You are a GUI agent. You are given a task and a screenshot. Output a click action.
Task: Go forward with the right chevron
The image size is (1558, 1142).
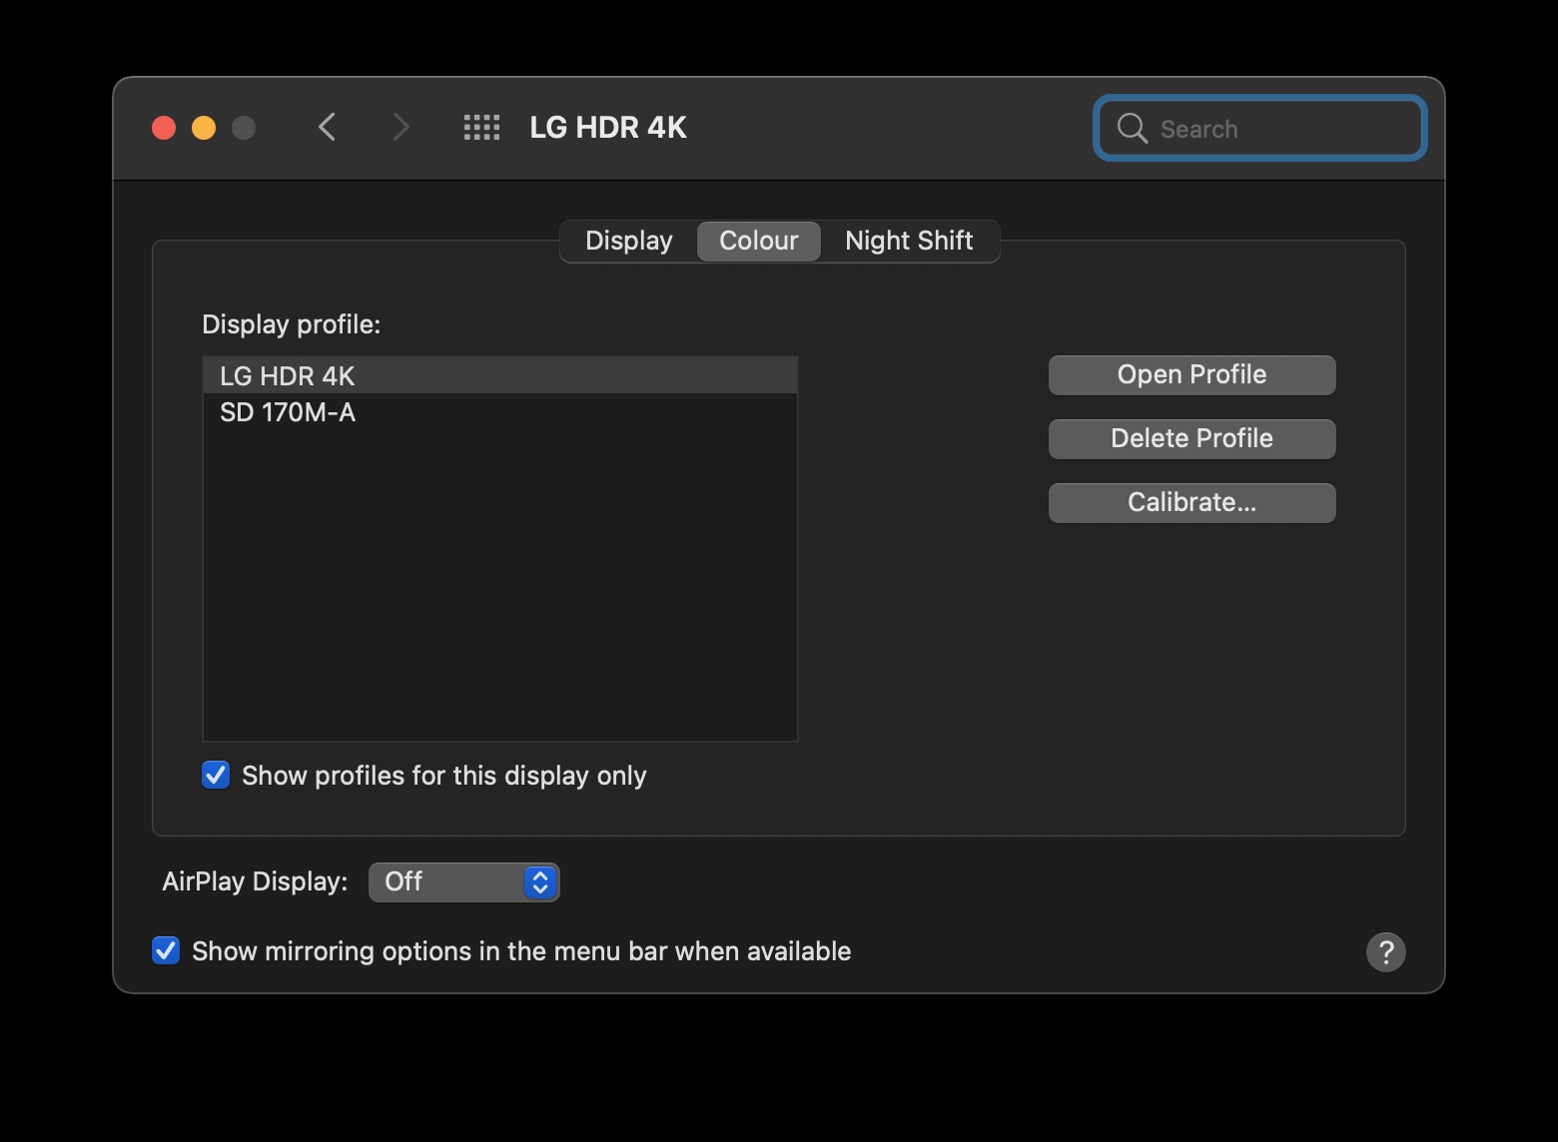click(x=400, y=128)
